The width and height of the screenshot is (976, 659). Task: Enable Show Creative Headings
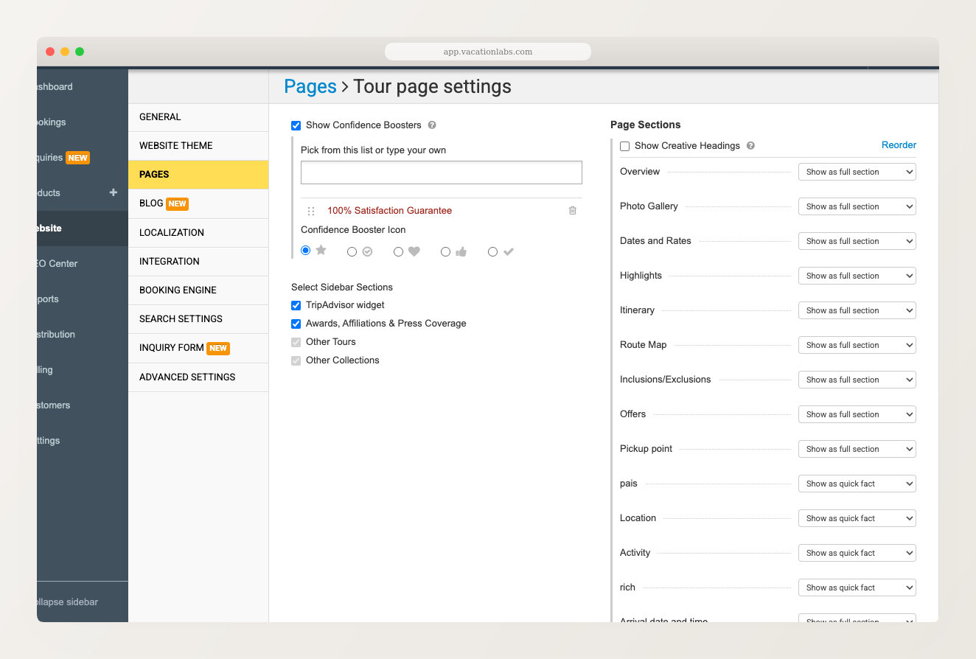pos(624,146)
